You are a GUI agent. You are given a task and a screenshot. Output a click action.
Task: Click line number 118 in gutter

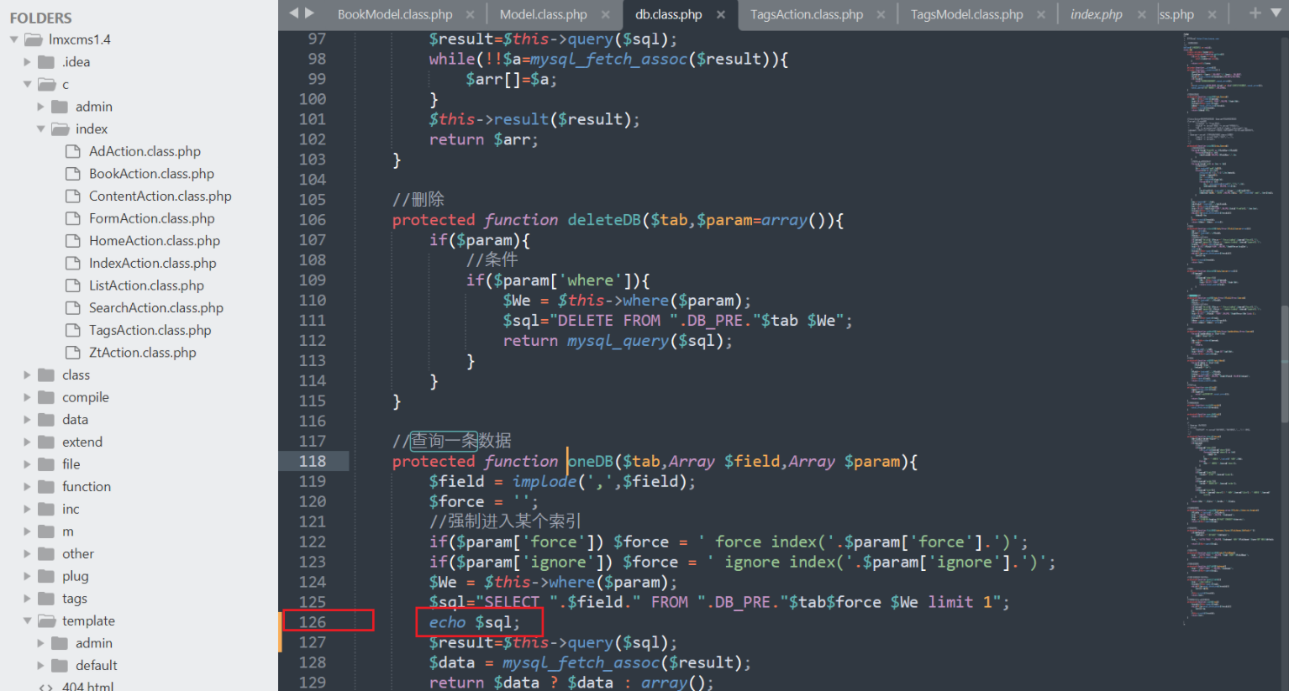tap(312, 461)
